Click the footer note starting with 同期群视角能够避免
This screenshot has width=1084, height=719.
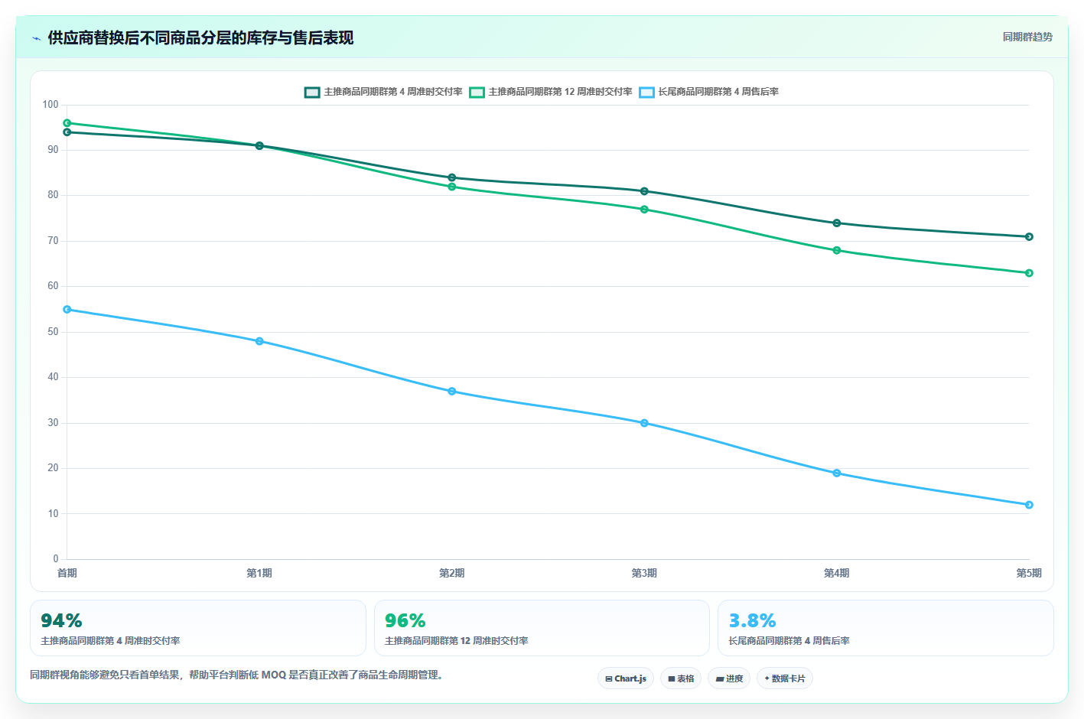(236, 675)
